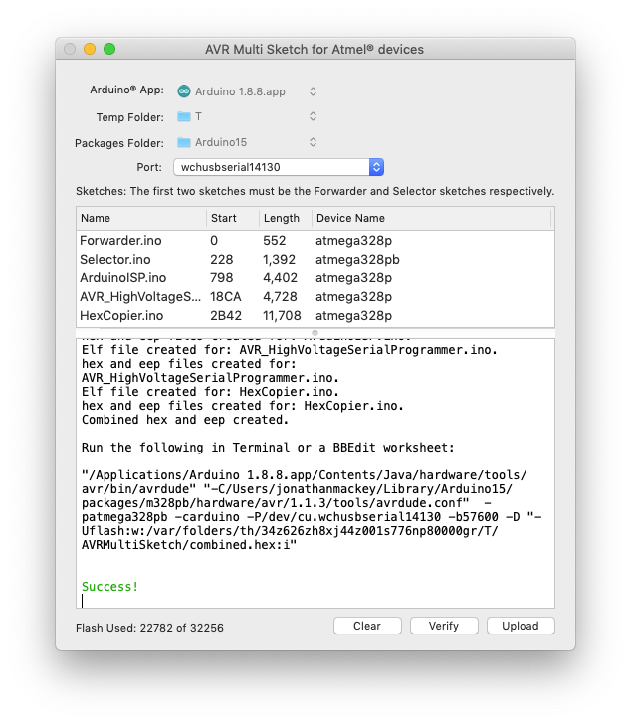
Task: Select the Forwarder.ino sketch row
Action: point(315,240)
